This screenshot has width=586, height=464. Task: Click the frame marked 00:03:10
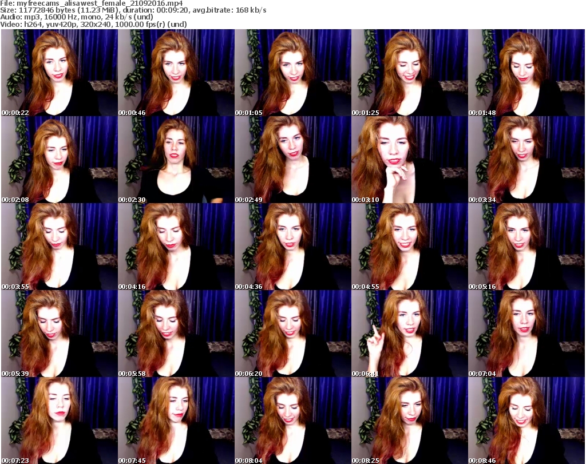(409, 160)
